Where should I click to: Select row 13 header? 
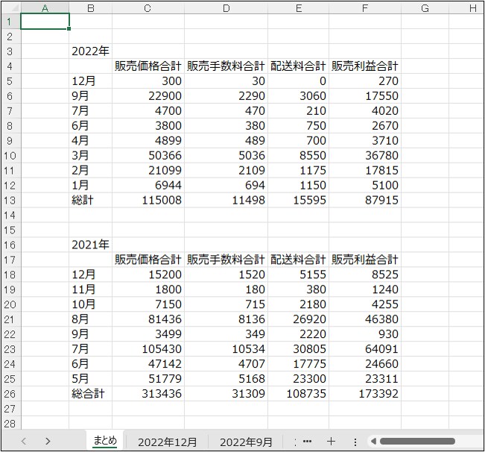point(11,200)
